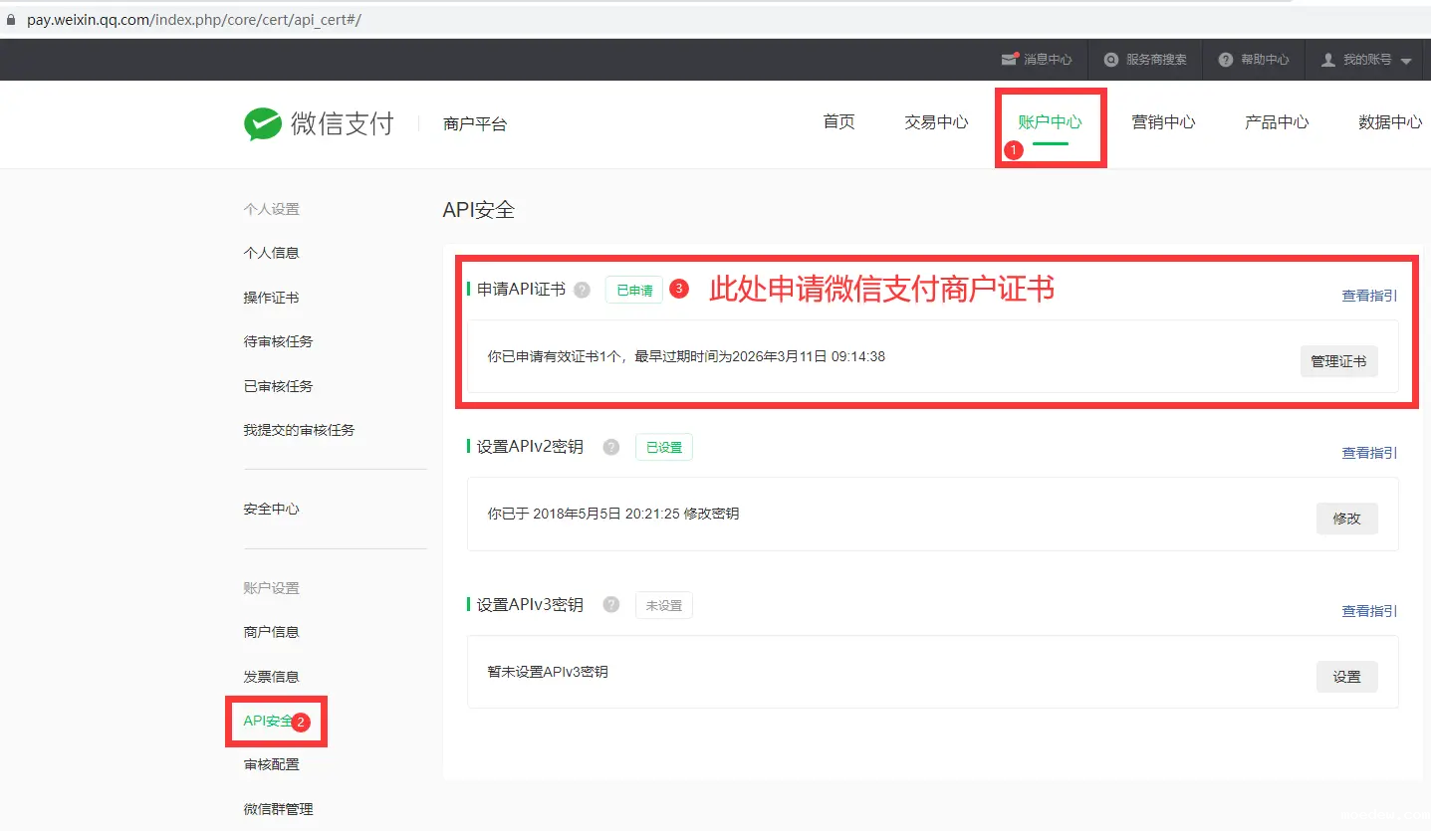Click the 服务商搜索 search icon

[x=1111, y=60]
